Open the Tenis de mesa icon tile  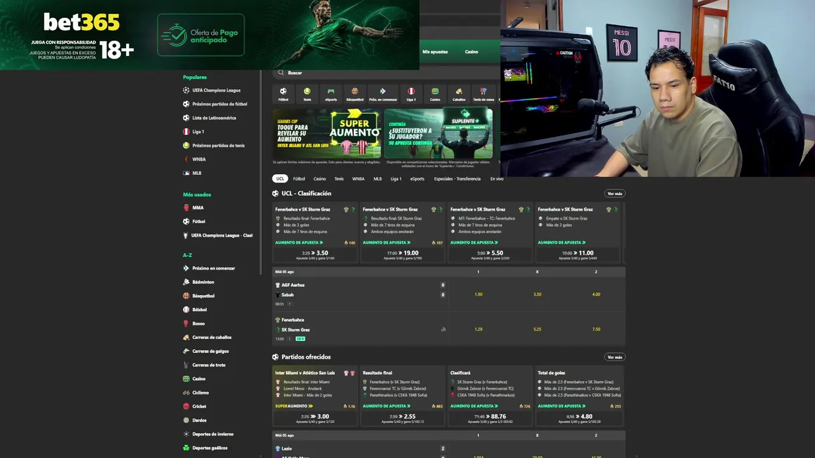[483, 94]
